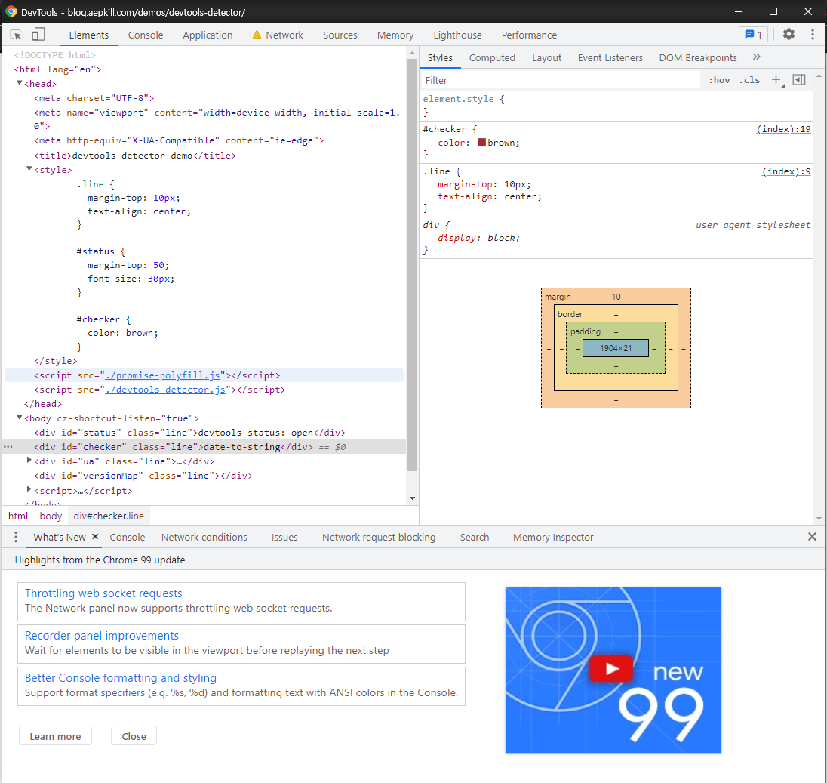Viewport: 827px width, 783px height.
Task: Open the Search drawer tab
Action: [x=474, y=537]
